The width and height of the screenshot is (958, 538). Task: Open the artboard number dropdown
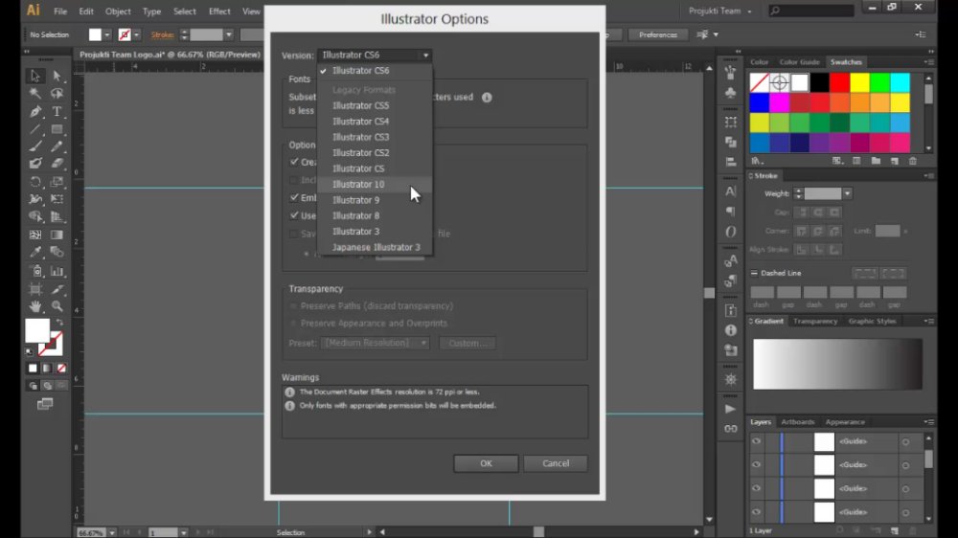[183, 533]
